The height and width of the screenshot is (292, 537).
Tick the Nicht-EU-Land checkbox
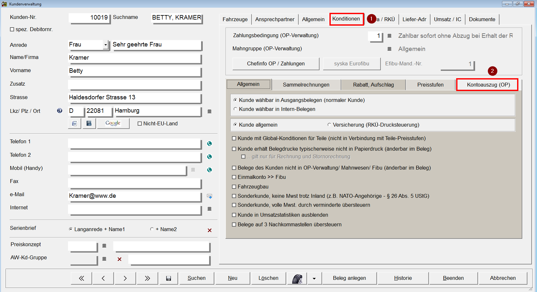point(140,124)
